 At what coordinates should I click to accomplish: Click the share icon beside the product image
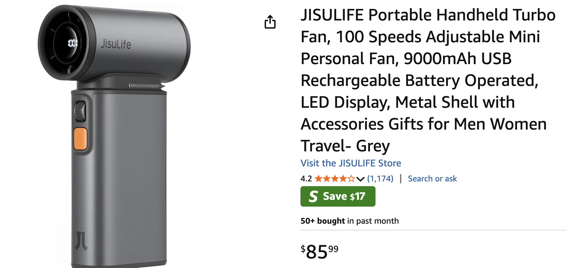click(270, 22)
